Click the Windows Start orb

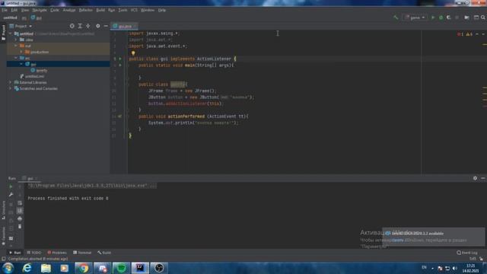tap(8, 268)
